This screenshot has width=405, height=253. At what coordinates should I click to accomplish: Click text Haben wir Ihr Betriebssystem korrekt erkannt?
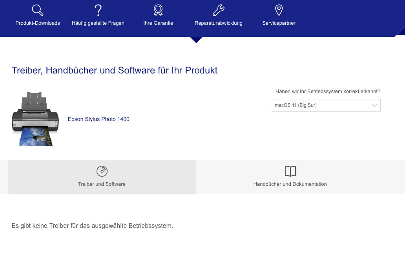point(328,91)
